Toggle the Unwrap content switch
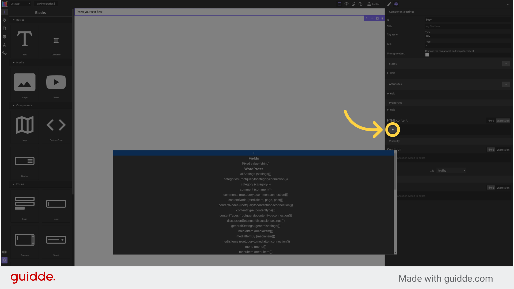 428,55
